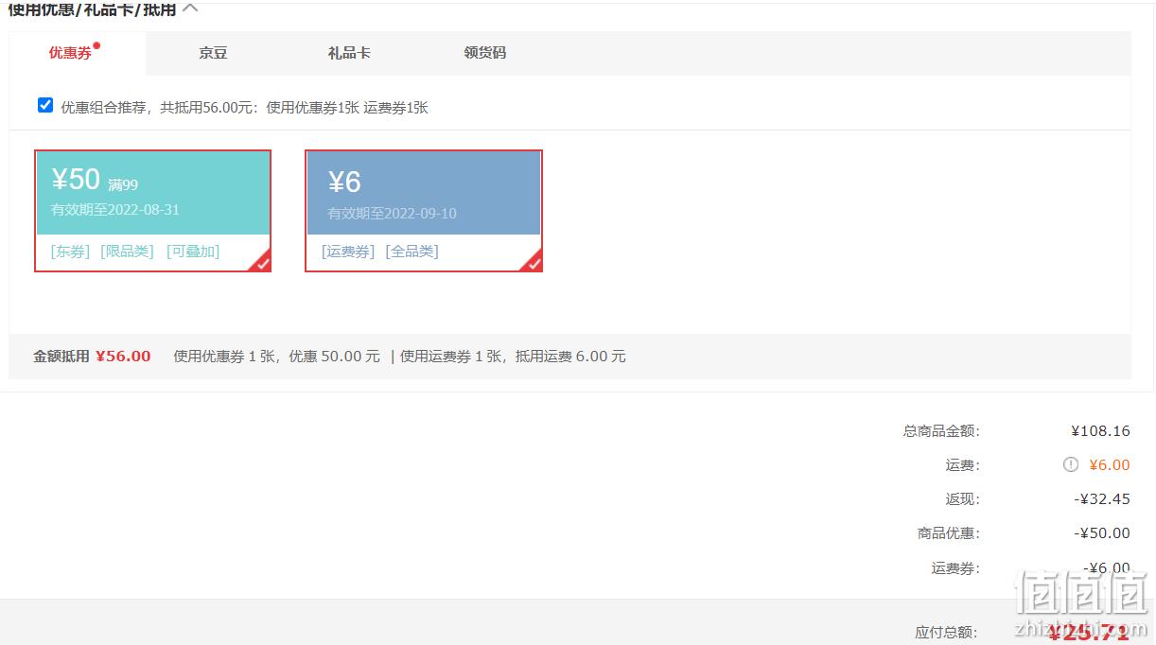Click the shipping fee info icon
1156x645 pixels.
(x=1070, y=464)
